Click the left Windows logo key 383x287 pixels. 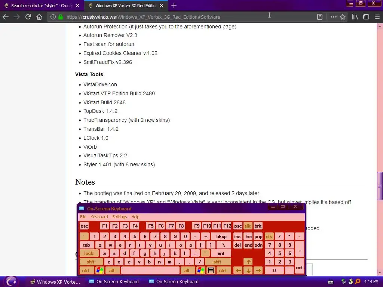(x=99, y=271)
